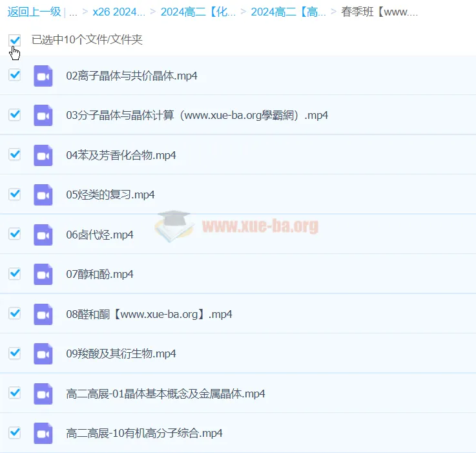The height and width of the screenshot is (453, 476).
Task: Open file name 07醇和酚.mp4
Action: pyautogui.click(x=99, y=274)
